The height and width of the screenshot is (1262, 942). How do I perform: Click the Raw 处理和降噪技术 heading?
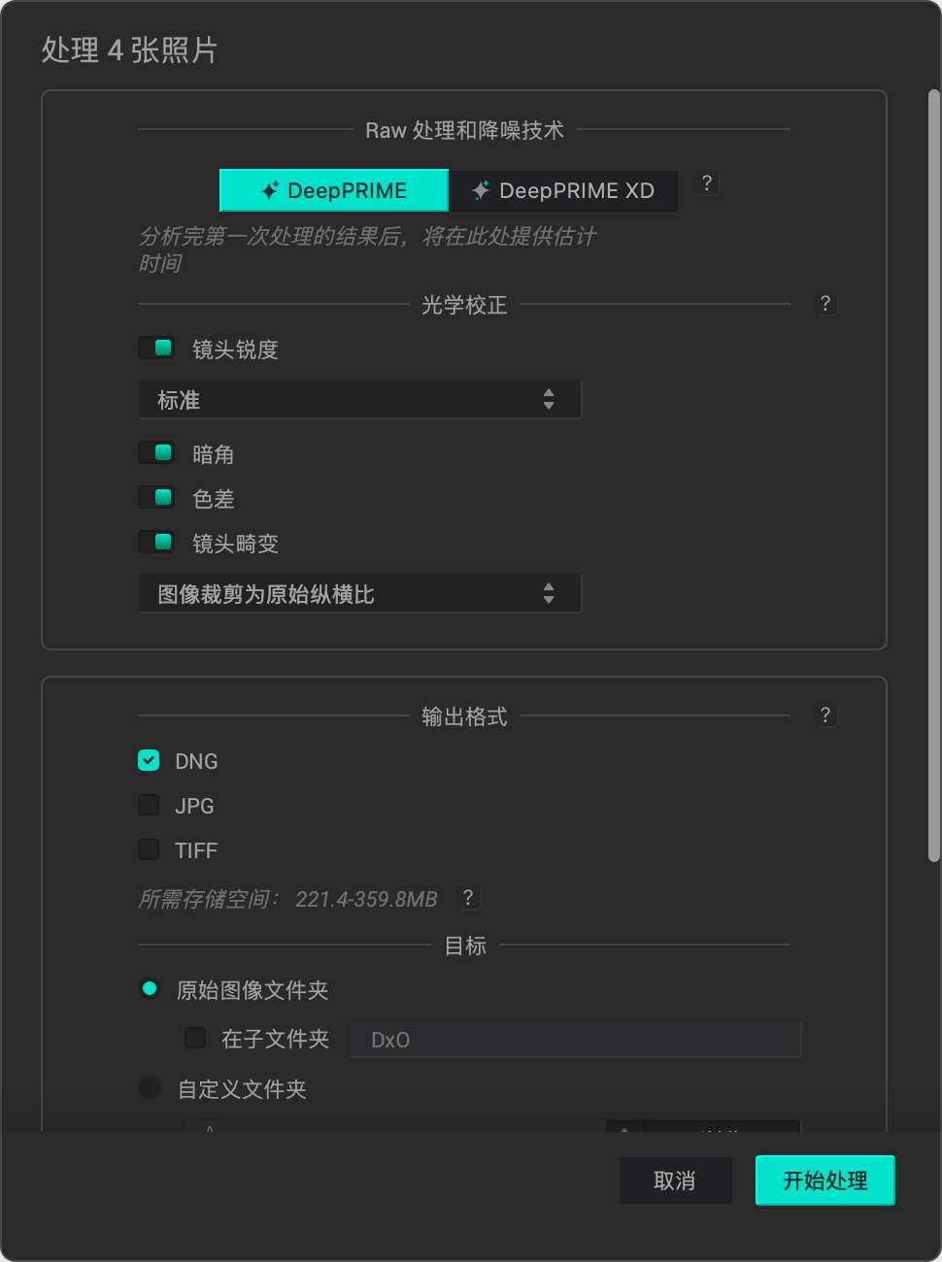pyautogui.click(x=464, y=130)
